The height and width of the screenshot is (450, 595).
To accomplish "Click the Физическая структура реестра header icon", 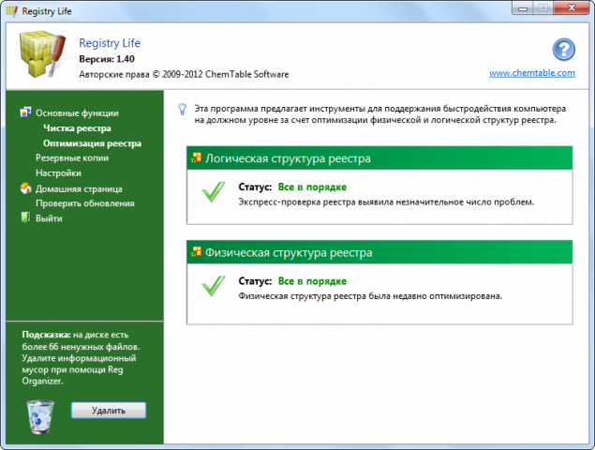I will [196, 251].
